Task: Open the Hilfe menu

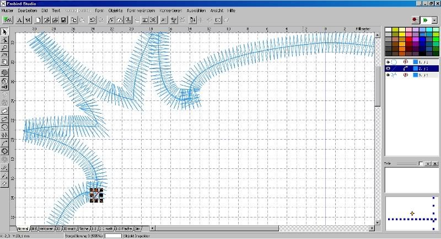Action: (x=231, y=10)
